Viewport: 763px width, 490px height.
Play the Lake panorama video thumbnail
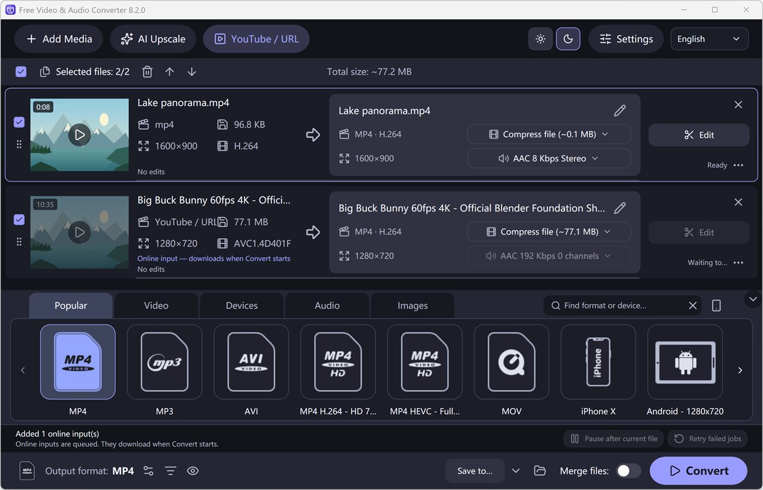tap(80, 135)
